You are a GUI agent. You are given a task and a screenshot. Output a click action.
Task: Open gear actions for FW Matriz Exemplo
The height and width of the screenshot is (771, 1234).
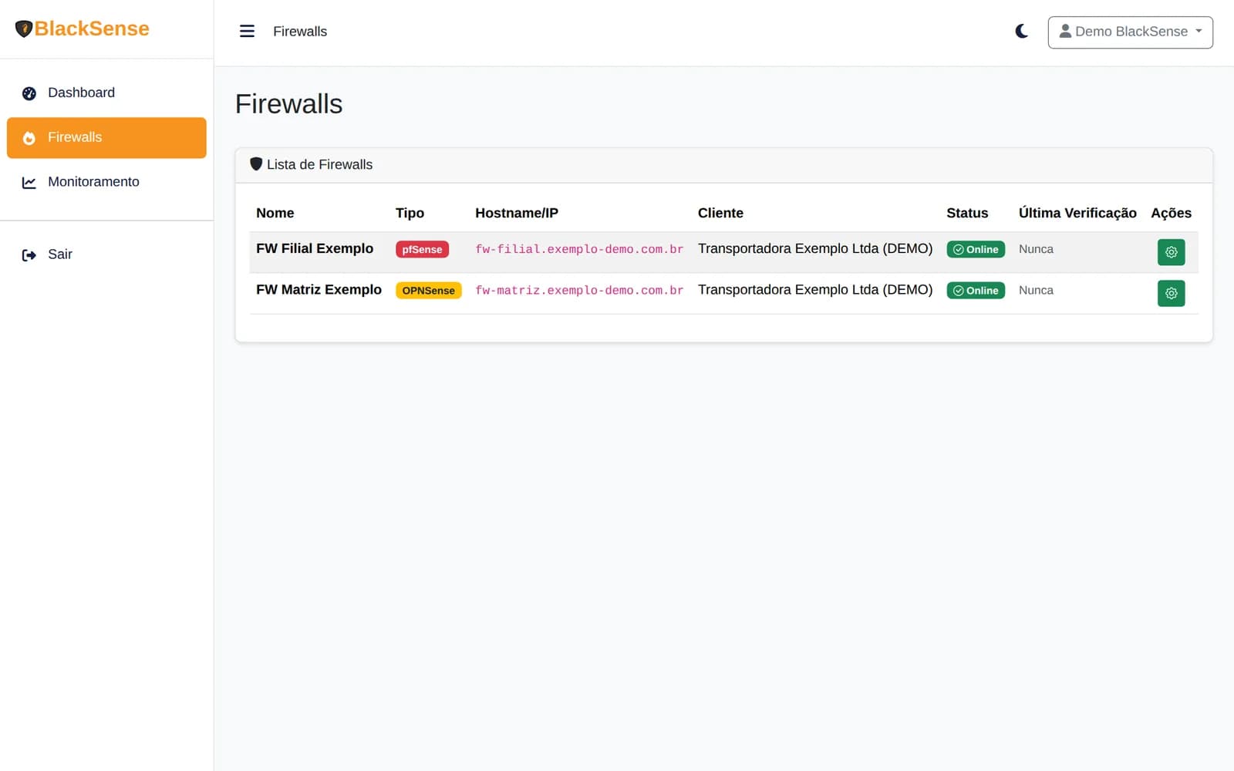point(1171,293)
